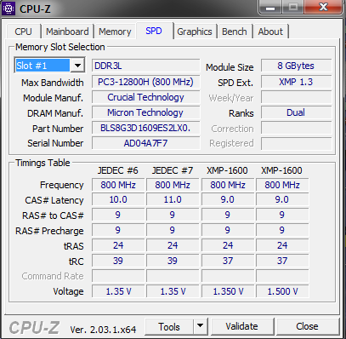Click the Close button at bottom

click(307, 326)
